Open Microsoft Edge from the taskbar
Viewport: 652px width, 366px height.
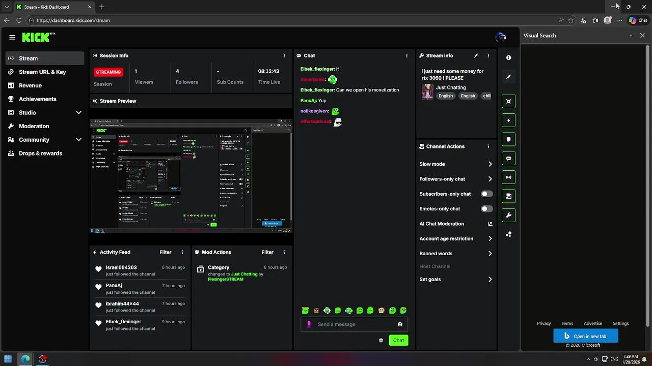[x=25, y=359]
